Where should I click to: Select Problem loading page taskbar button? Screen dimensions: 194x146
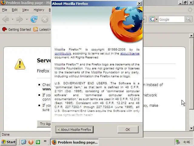[x=75, y=142]
